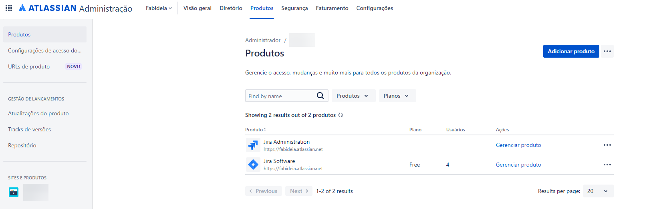Click the URL under Jira Administration
The image size is (649, 209).
293,149
